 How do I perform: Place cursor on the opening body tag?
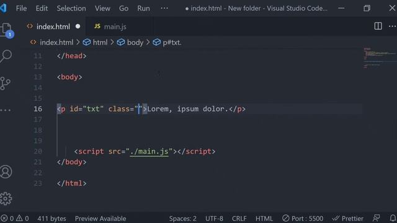[x=69, y=77]
